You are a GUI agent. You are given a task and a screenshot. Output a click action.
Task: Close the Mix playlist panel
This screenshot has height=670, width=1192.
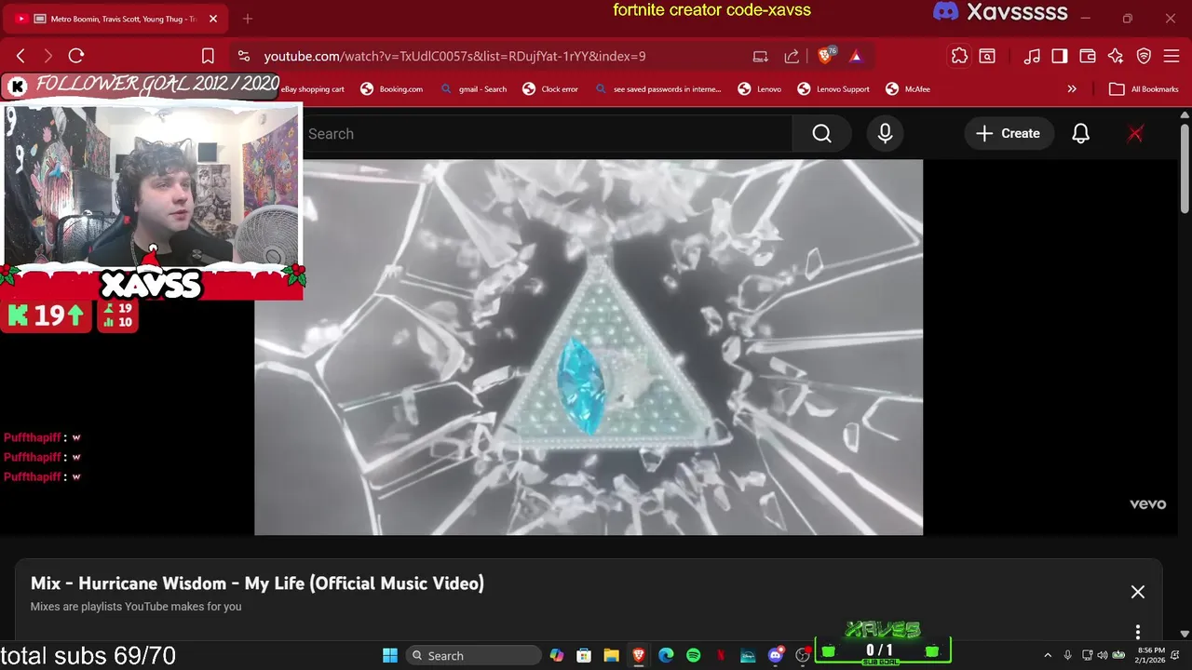1138,592
